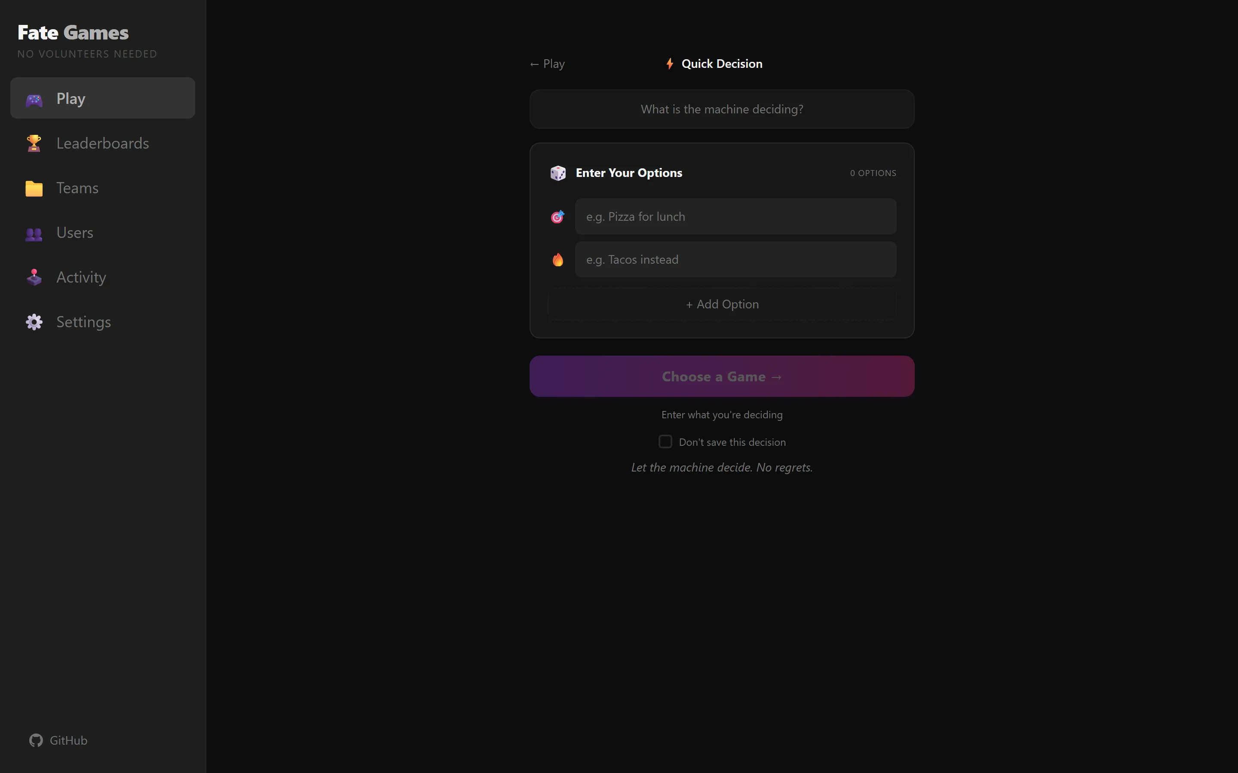The width and height of the screenshot is (1238, 773).
Task: Open the Leaderboards page
Action: [102, 143]
